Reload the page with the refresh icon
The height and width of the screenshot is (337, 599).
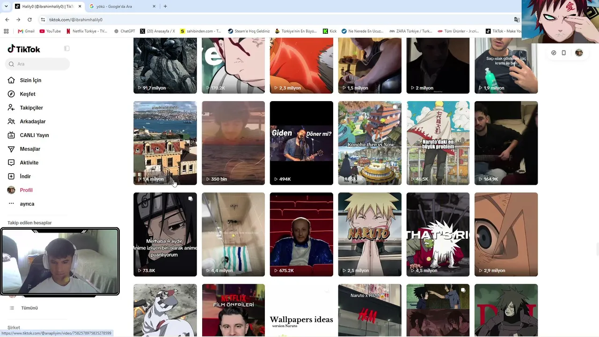[x=29, y=20]
